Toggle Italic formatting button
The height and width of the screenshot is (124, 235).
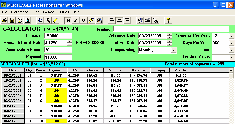(76, 20)
